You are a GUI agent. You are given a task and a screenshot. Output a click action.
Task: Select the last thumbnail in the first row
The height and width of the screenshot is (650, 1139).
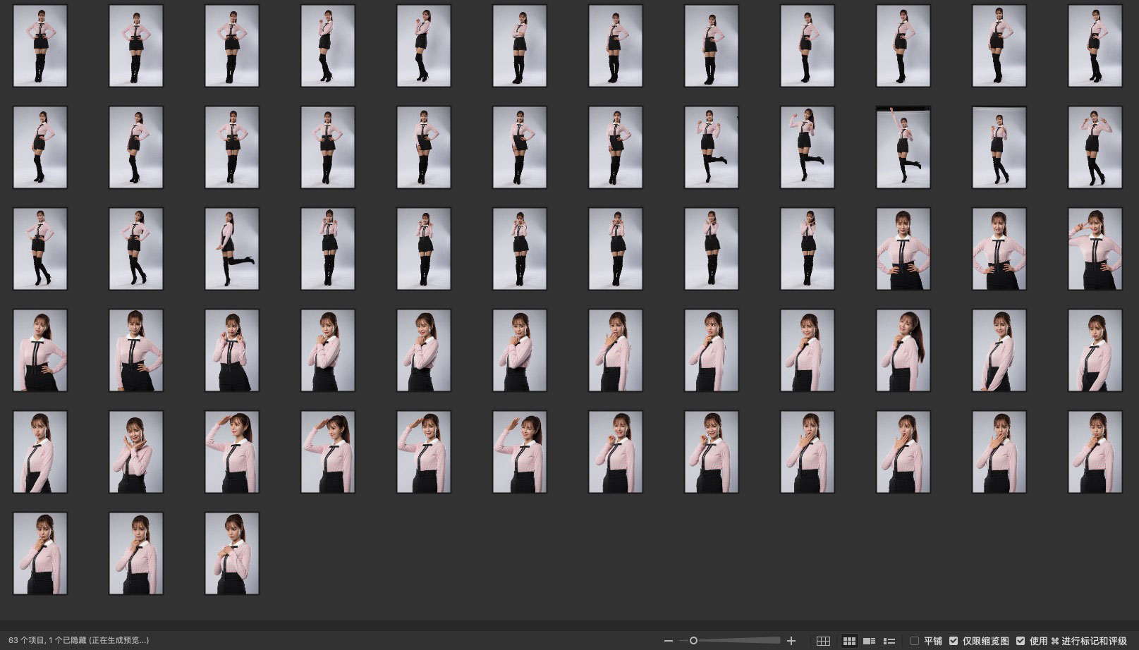1095,46
